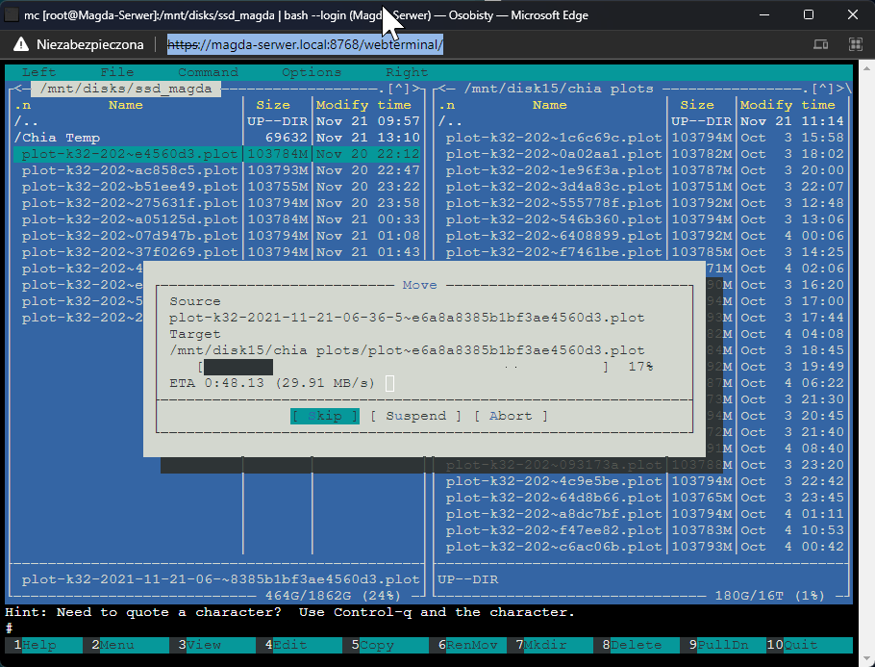Screen dimensions: 875x667
Task: Select plot-k32-202~0a02aa1.plot in right panel
Action: coord(640,154)
